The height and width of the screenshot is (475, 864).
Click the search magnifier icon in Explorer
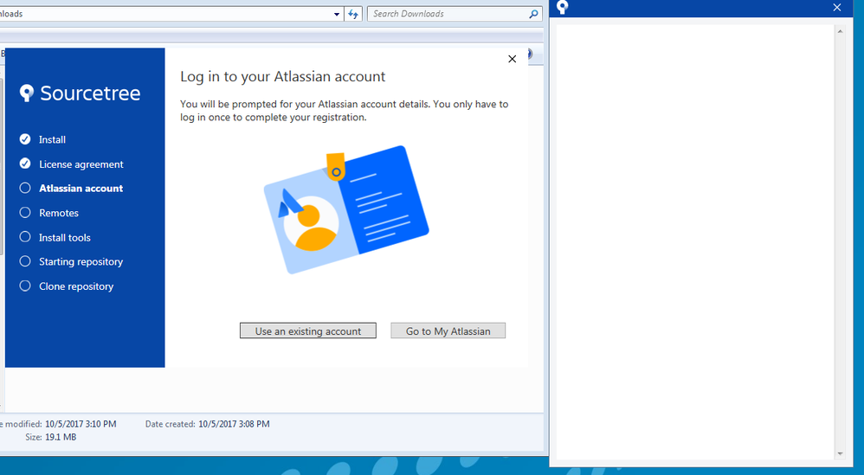(x=533, y=14)
